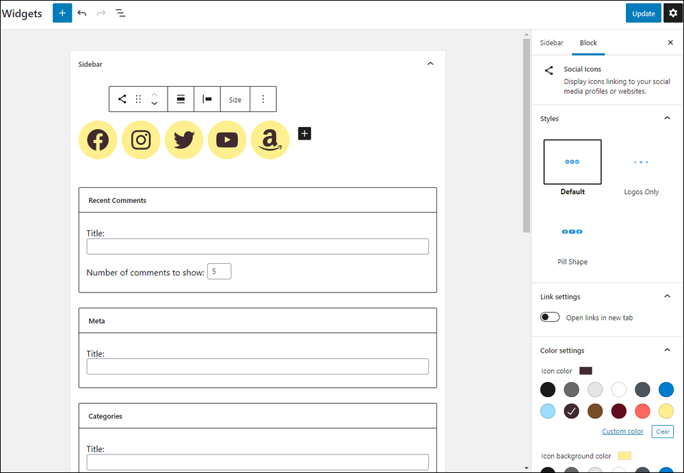684x473 pixels.
Task: Click the Number of comments to show field
Action: pos(219,271)
